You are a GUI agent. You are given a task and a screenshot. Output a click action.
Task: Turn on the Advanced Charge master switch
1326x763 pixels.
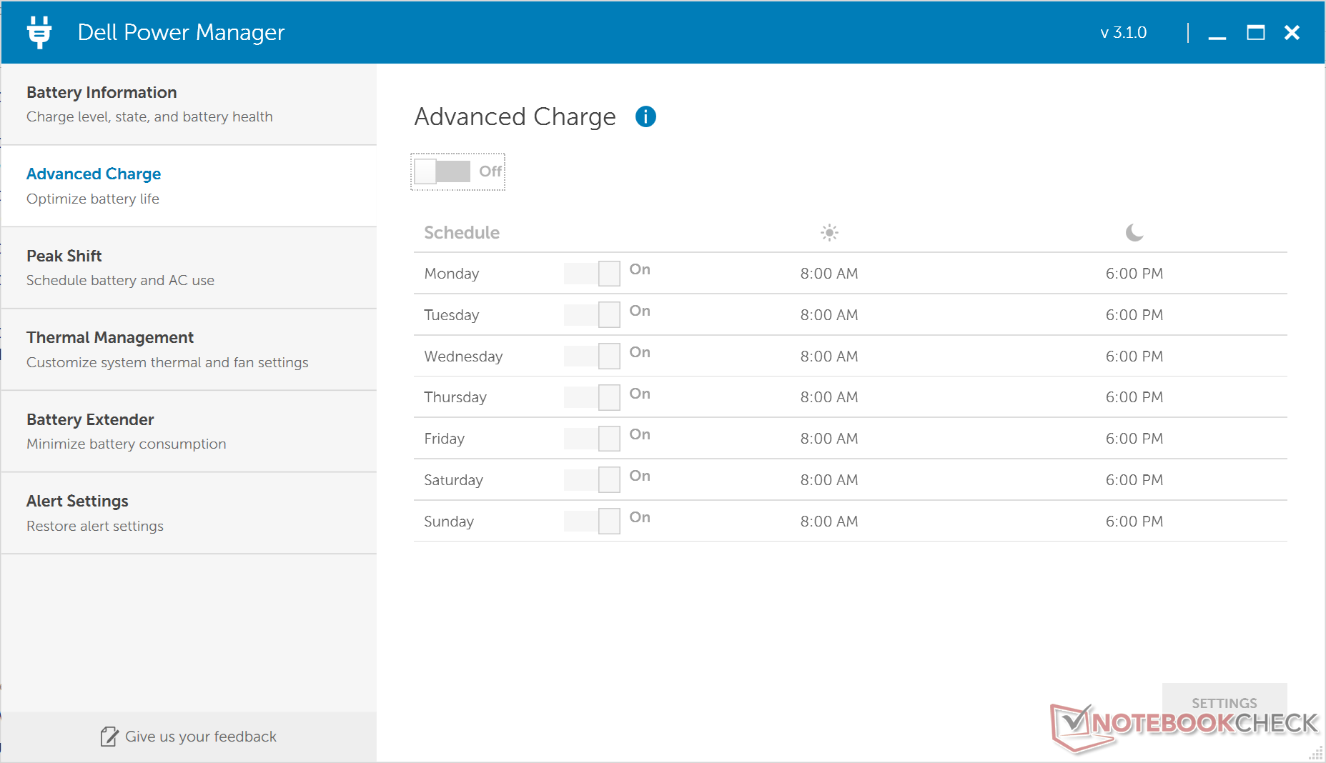click(x=442, y=171)
